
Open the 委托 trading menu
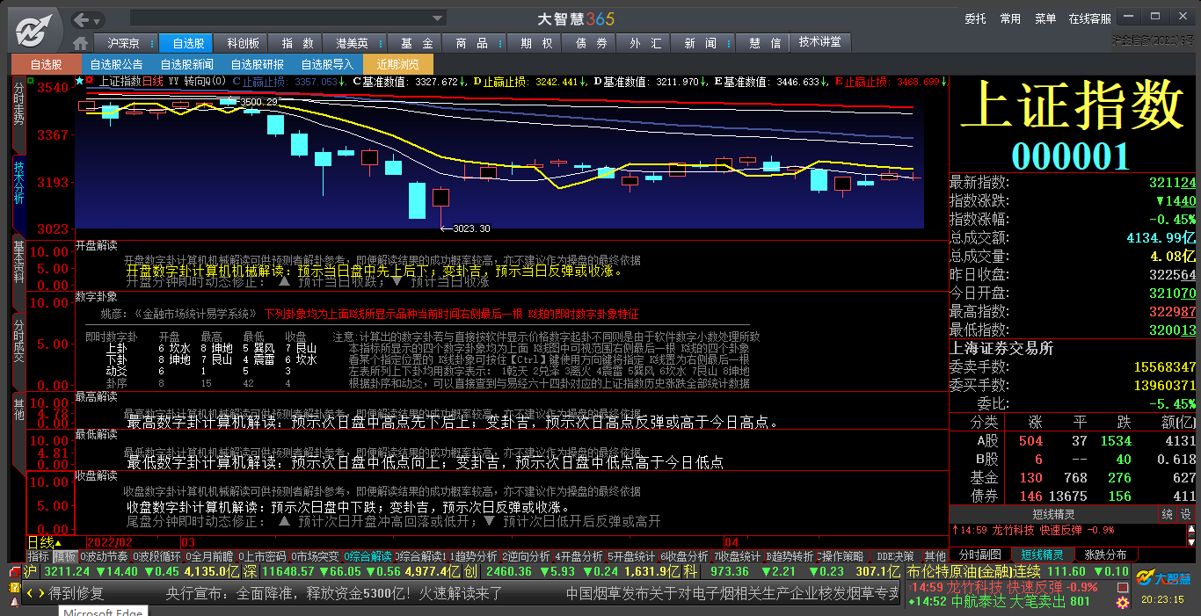pyautogui.click(x=975, y=18)
